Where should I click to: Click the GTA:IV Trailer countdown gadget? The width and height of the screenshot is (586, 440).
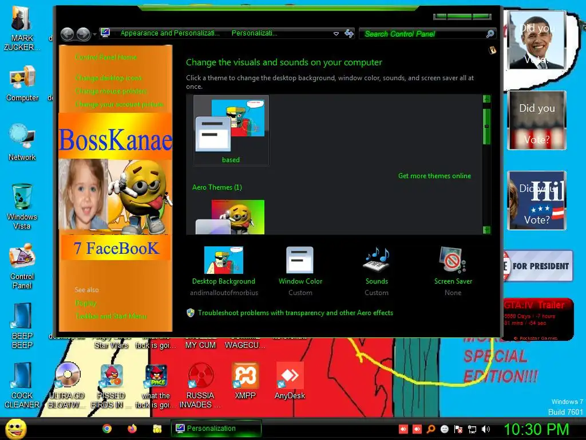pos(538,319)
